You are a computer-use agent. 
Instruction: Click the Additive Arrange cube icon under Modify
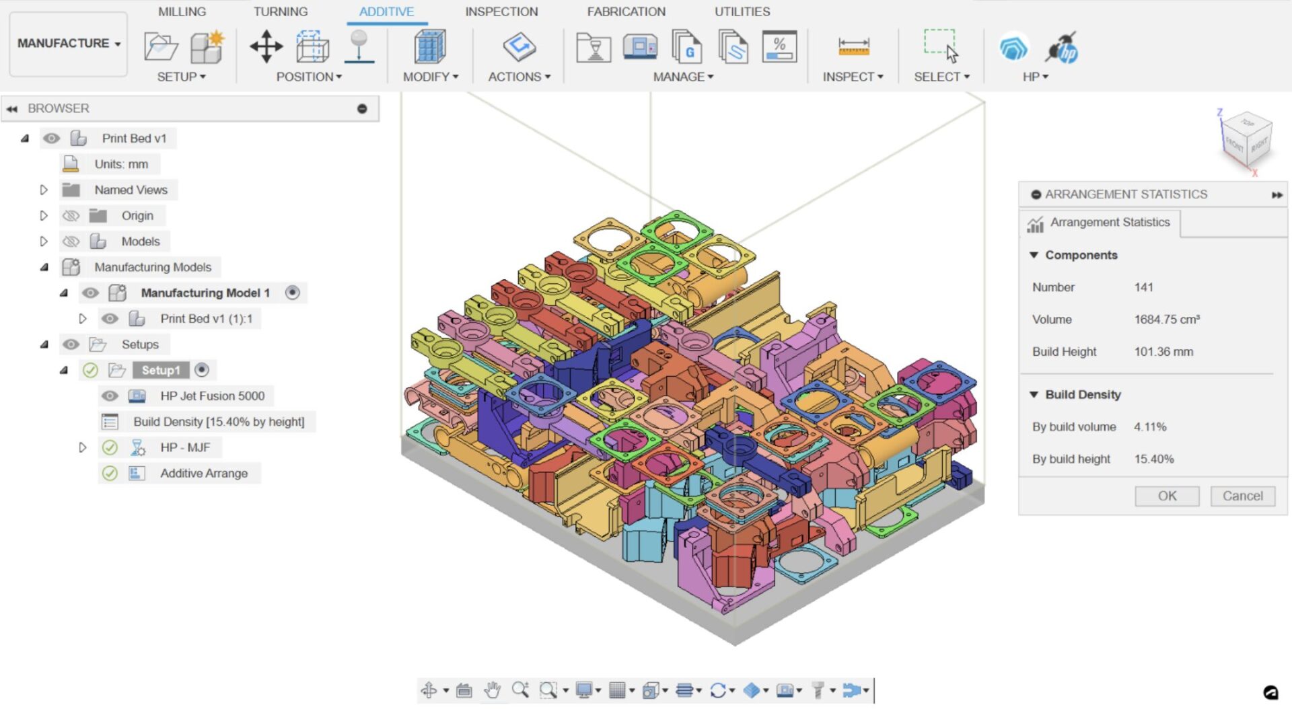tap(429, 46)
